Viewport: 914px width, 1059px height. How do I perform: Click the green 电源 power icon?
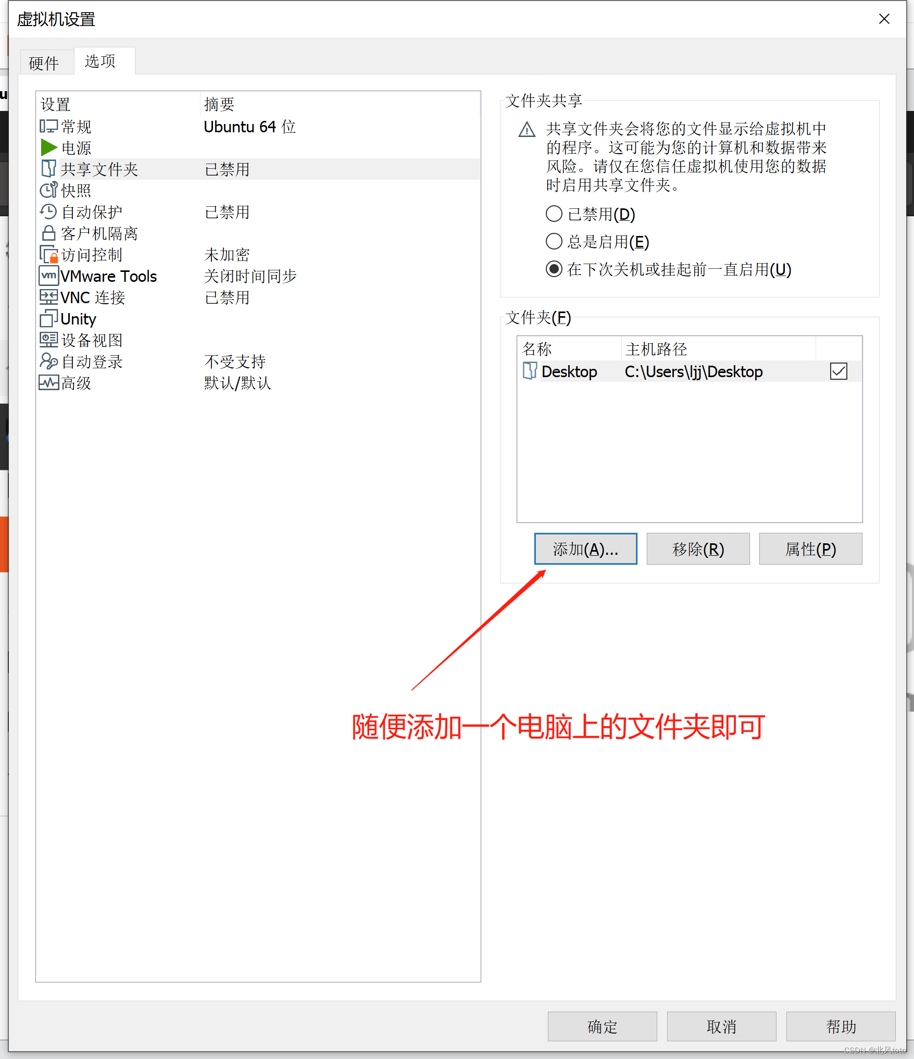pyautogui.click(x=48, y=147)
